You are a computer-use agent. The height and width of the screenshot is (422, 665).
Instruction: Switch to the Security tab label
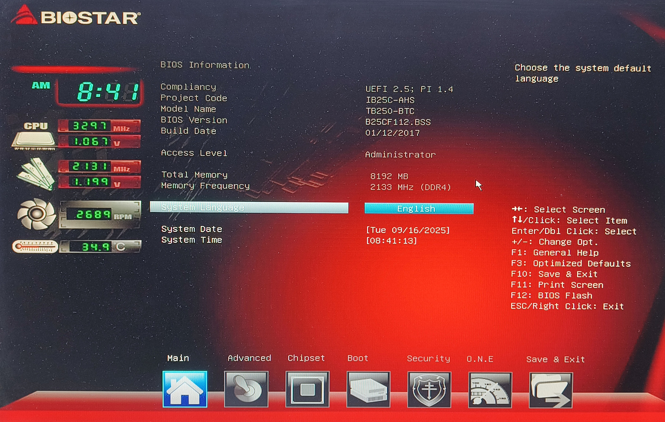tap(429, 358)
